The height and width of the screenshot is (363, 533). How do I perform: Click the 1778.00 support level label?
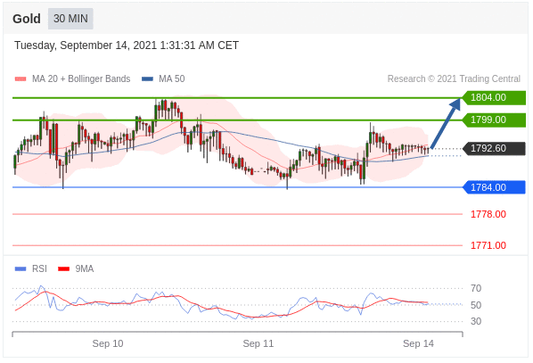click(x=488, y=214)
